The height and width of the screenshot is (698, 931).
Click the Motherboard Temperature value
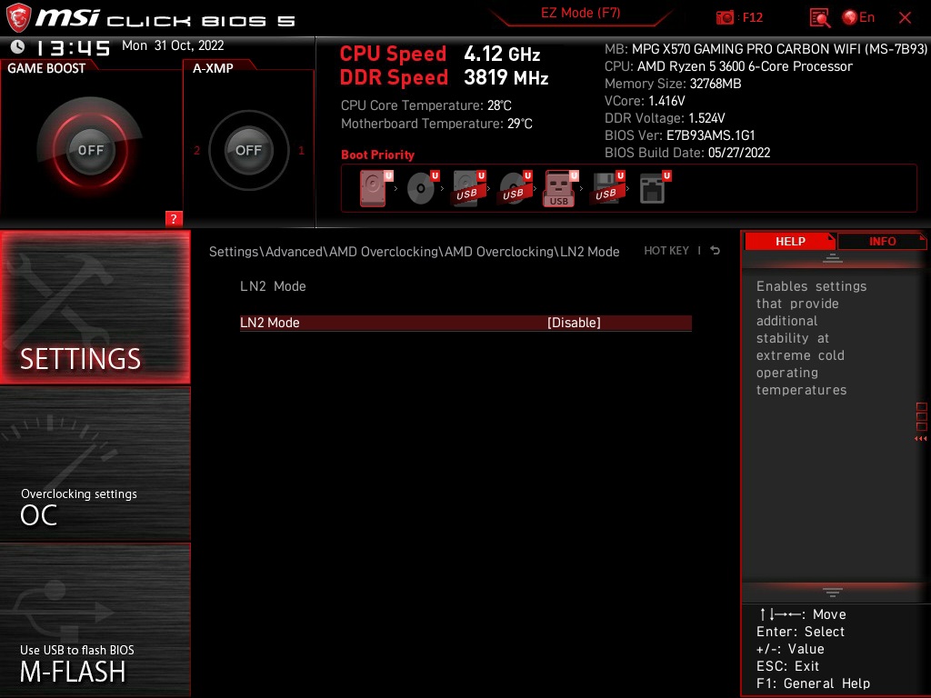pos(519,124)
